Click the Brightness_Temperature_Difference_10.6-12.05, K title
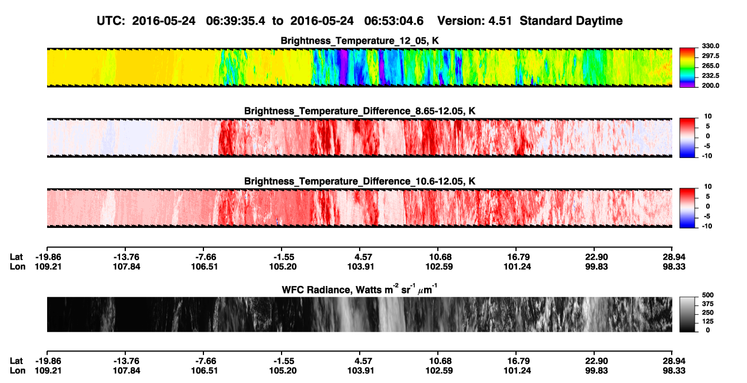Viewport: 747px width, 383px height. [x=359, y=181]
